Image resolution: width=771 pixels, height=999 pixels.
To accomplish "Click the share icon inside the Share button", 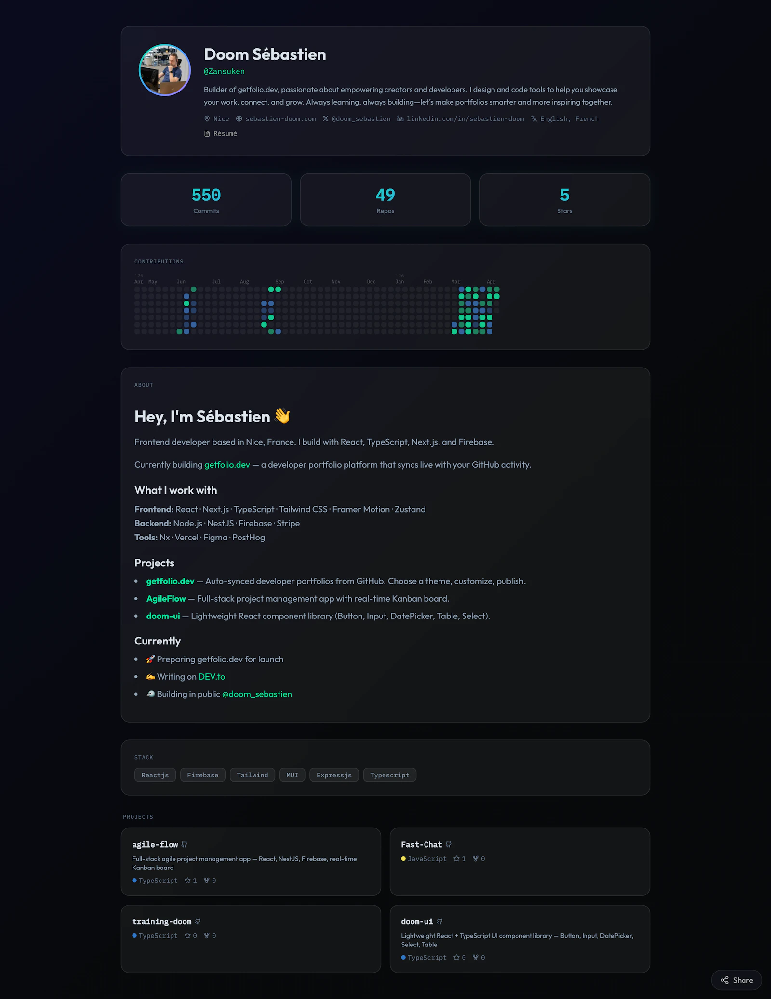I will tap(725, 980).
